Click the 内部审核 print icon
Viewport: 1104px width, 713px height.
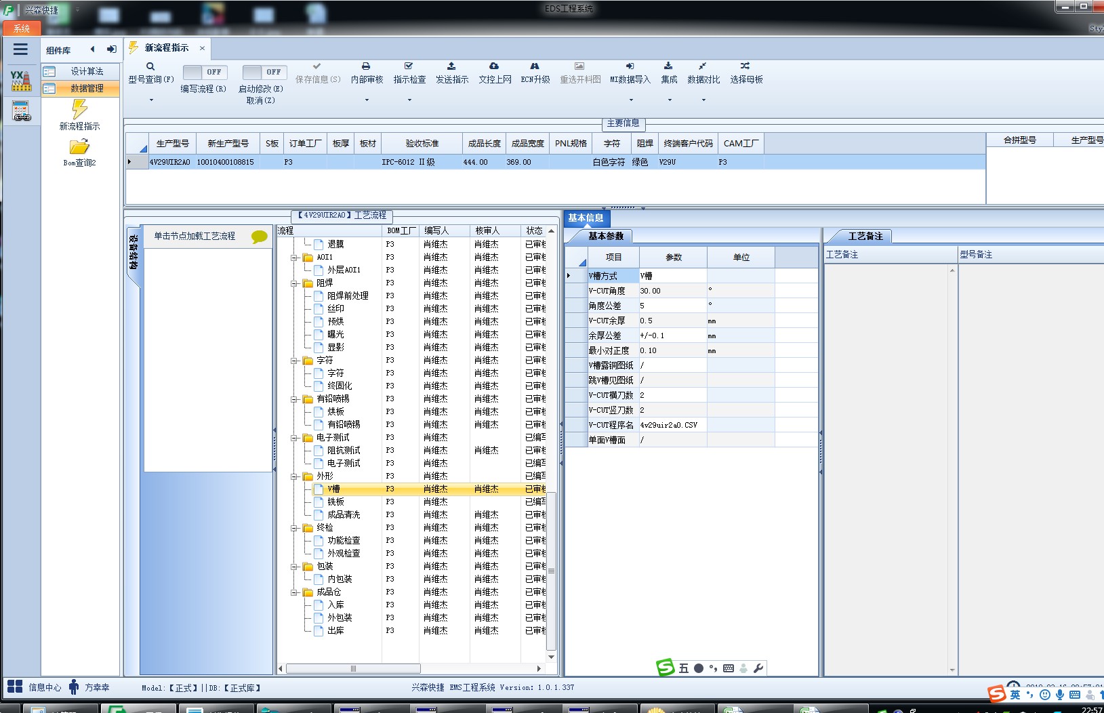pyautogui.click(x=366, y=66)
